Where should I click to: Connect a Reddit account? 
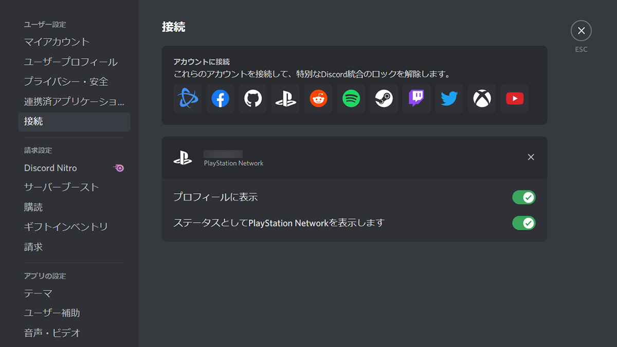click(318, 99)
